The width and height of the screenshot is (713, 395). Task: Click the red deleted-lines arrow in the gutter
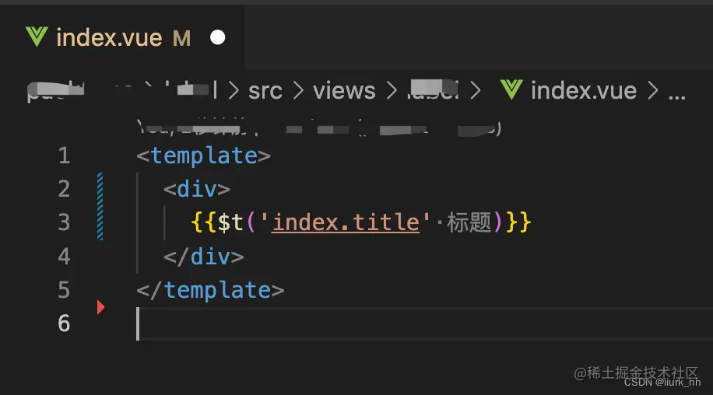tap(100, 307)
